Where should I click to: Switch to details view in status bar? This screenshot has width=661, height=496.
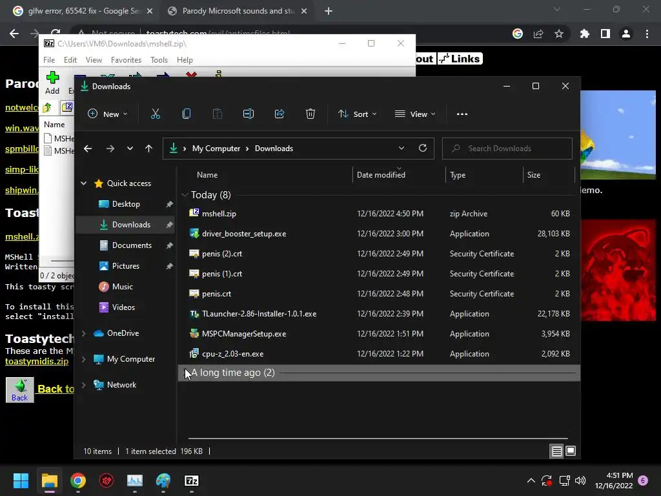tap(556, 451)
